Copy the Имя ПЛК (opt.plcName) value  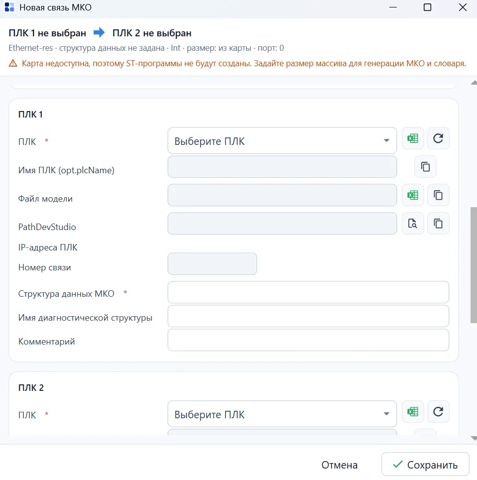[425, 167]
